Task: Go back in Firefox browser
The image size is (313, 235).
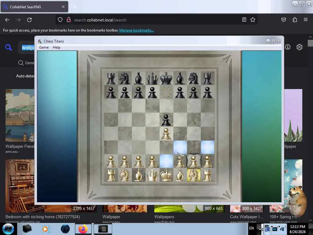Action: pos(7,20)
